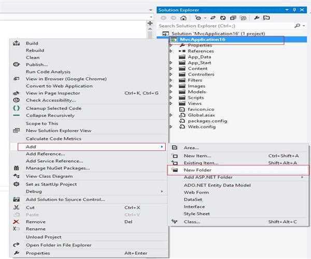Click the red Remove icon in context menu
This screenshot has height=259, width=311.
16,222
